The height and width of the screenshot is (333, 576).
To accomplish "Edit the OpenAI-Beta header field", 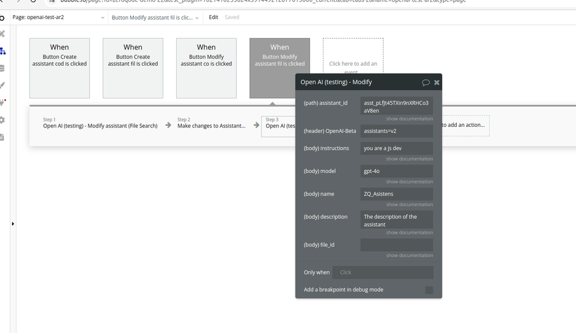I will coord(397,131).
